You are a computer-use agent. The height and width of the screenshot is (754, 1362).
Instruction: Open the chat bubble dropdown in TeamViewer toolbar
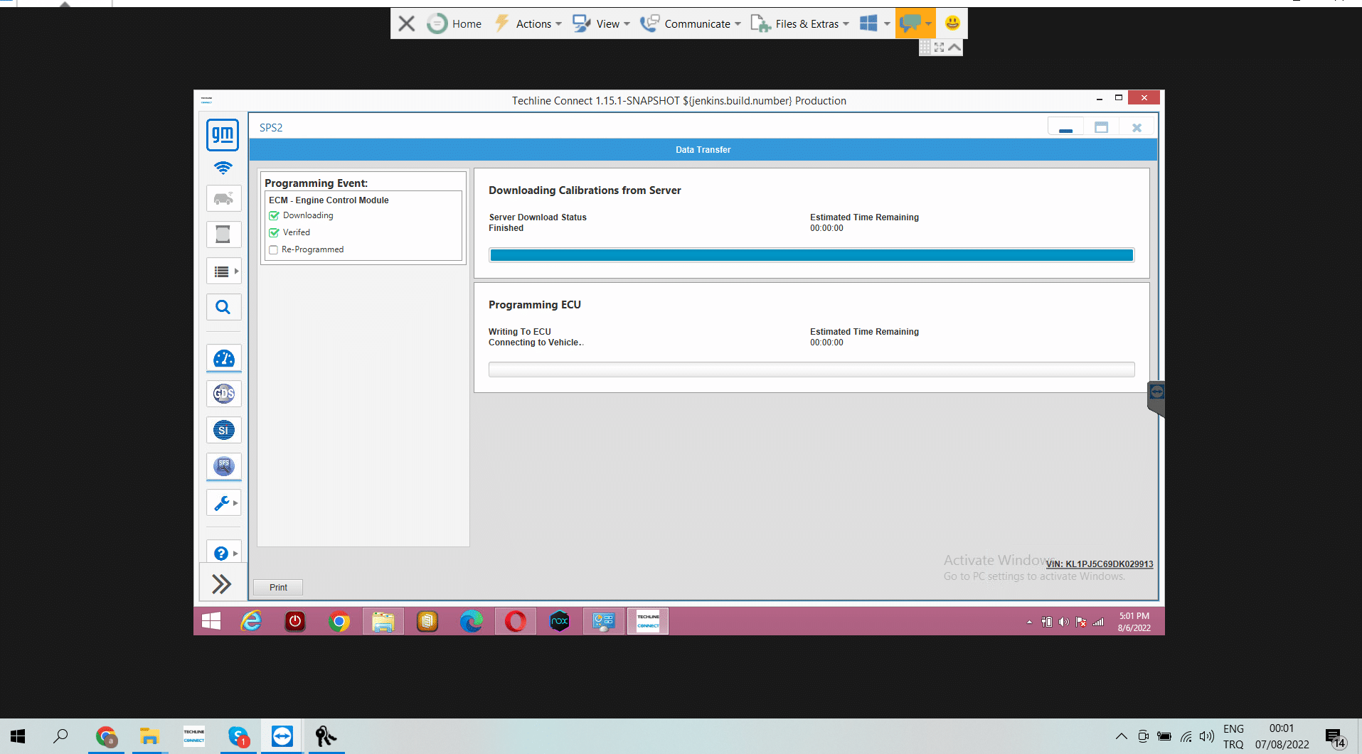point(915,23)
